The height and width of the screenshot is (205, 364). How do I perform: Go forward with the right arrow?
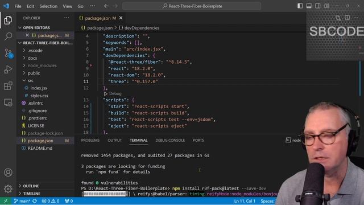115,6
